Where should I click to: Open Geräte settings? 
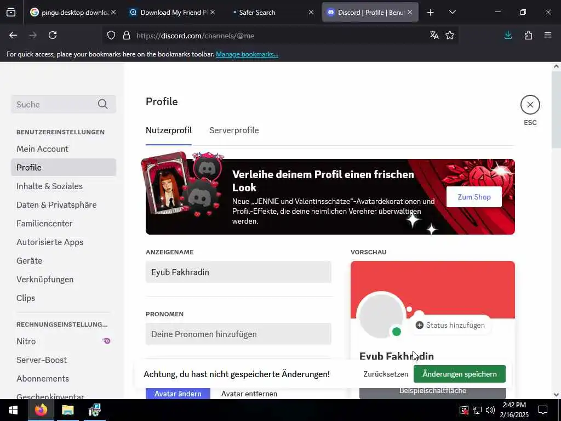(x=64, y=260)
